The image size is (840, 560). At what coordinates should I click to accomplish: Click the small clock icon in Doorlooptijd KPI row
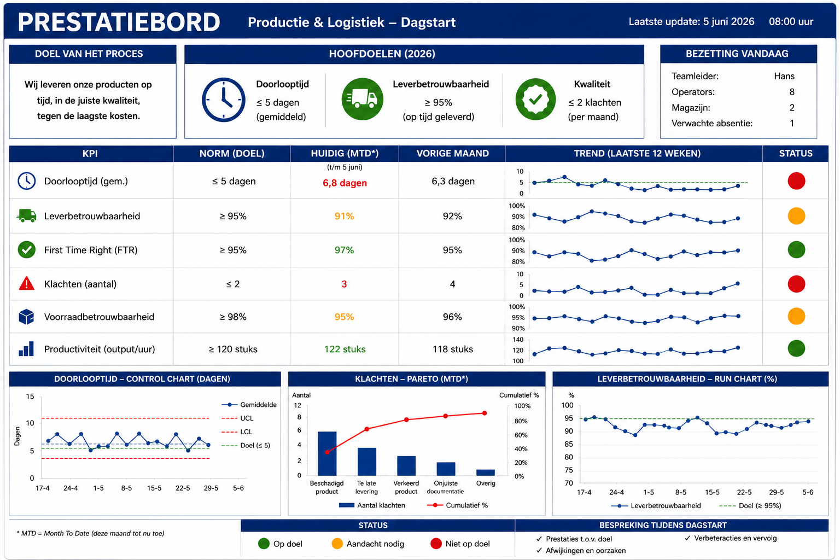point(26,181)
